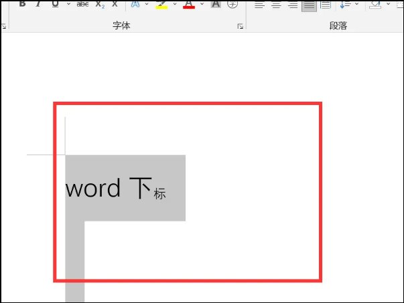This screenshot has height=303, width=404.
Task: Toggle justify alignment button
Action: pos(309,5)
